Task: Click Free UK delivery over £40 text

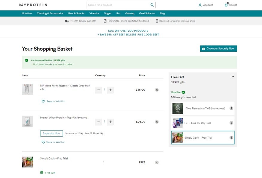Action: point(83,21)
